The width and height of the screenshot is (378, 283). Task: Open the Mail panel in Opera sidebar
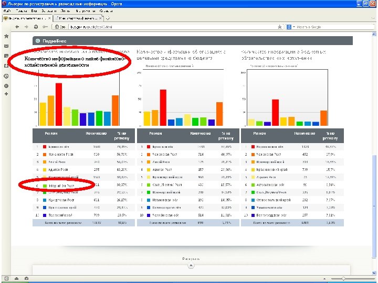[6, 46]
